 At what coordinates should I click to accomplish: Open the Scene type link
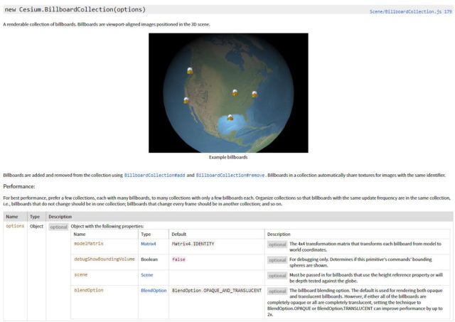coord(147,274)
